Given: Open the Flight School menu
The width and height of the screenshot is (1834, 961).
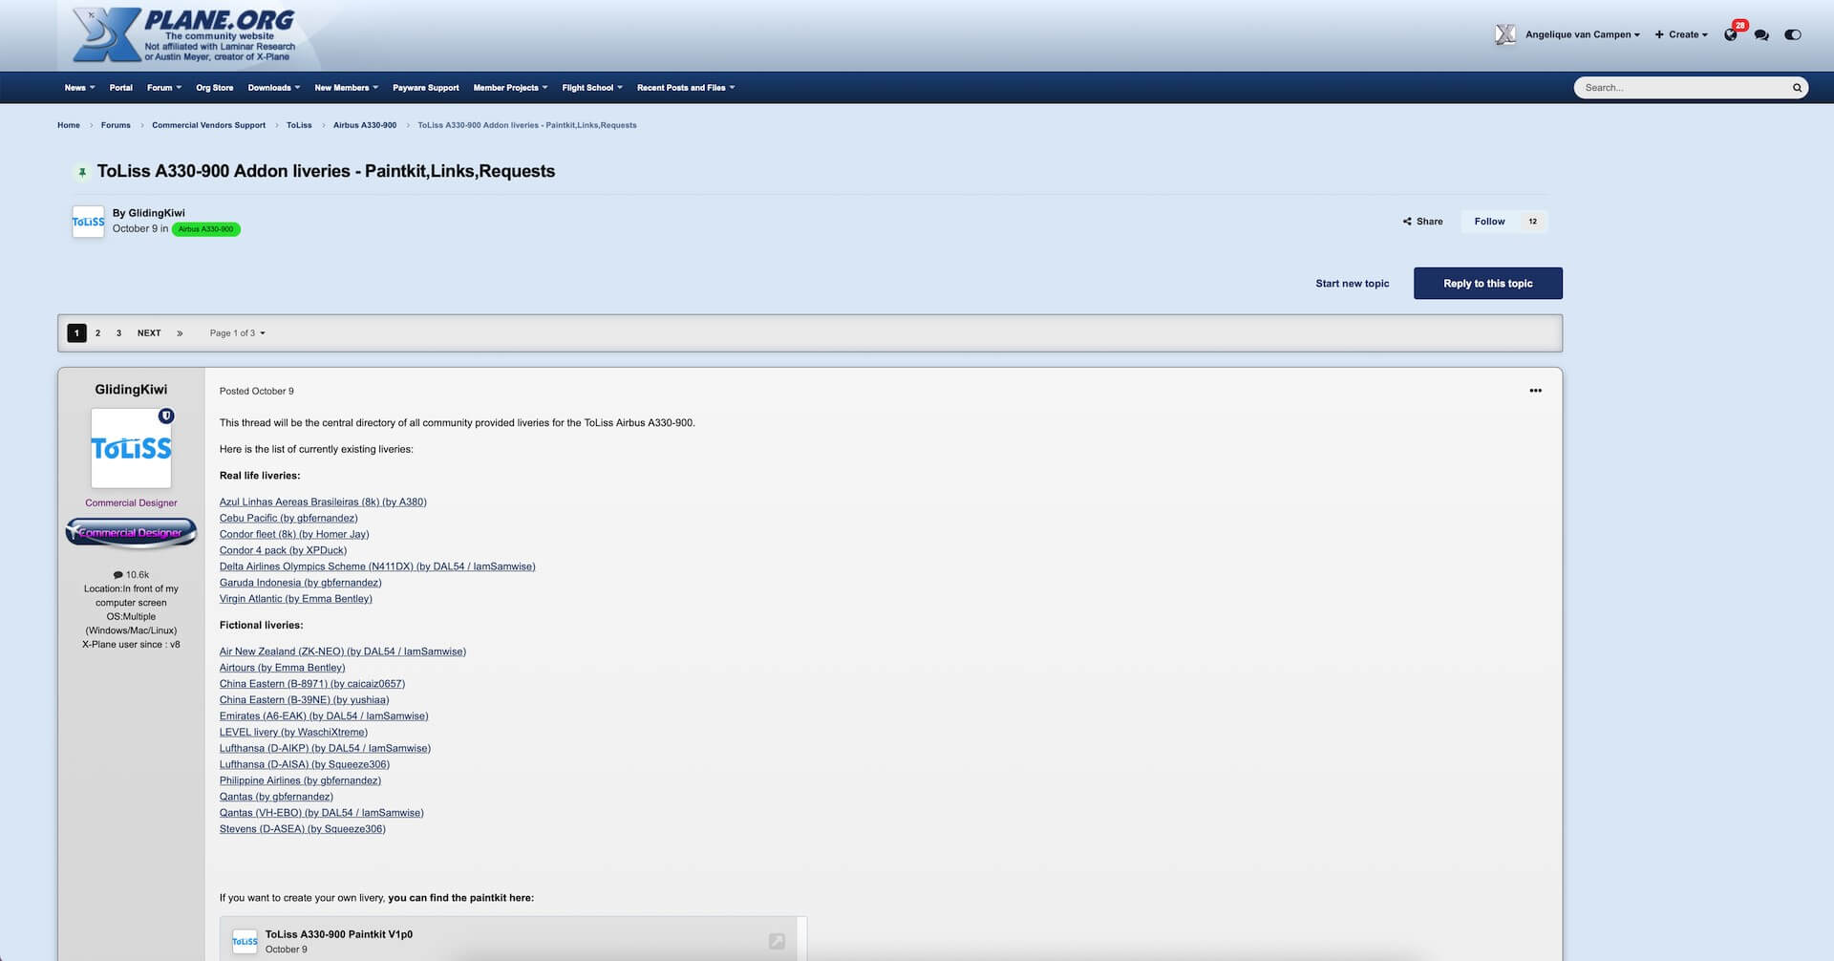Looking at the screenshot, I should tap(591, 88).
